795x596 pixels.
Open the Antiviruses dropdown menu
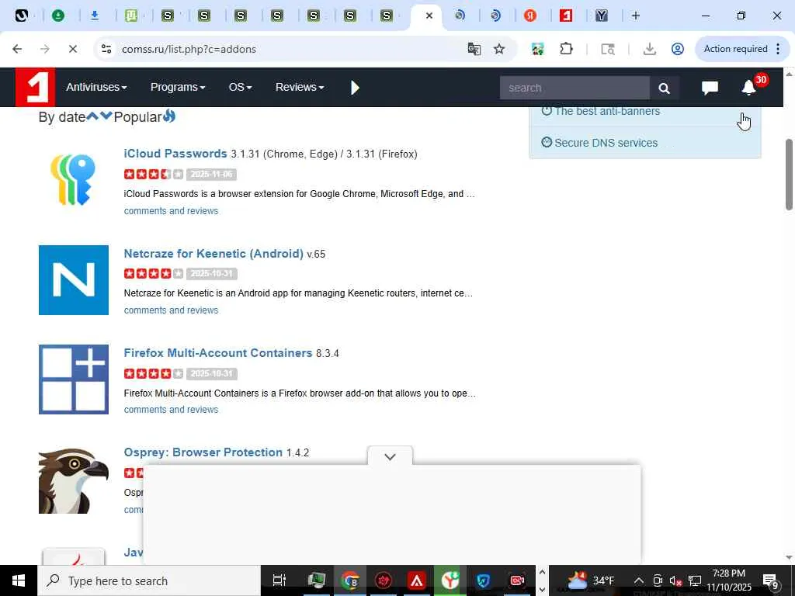click(x=96, y=87)
